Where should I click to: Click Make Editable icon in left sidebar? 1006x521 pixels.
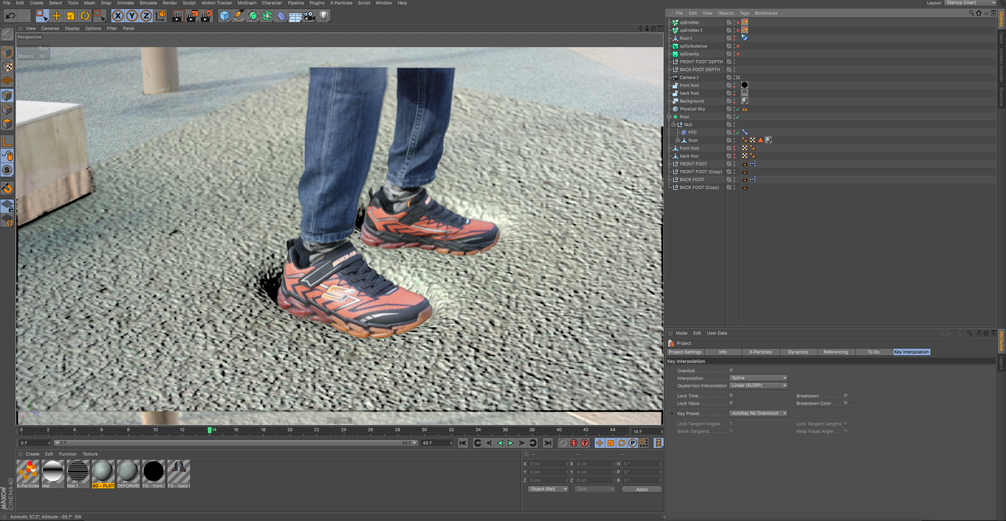point(7,35)
